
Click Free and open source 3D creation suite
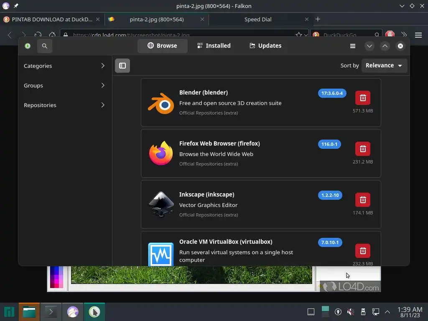pos(230,103)
